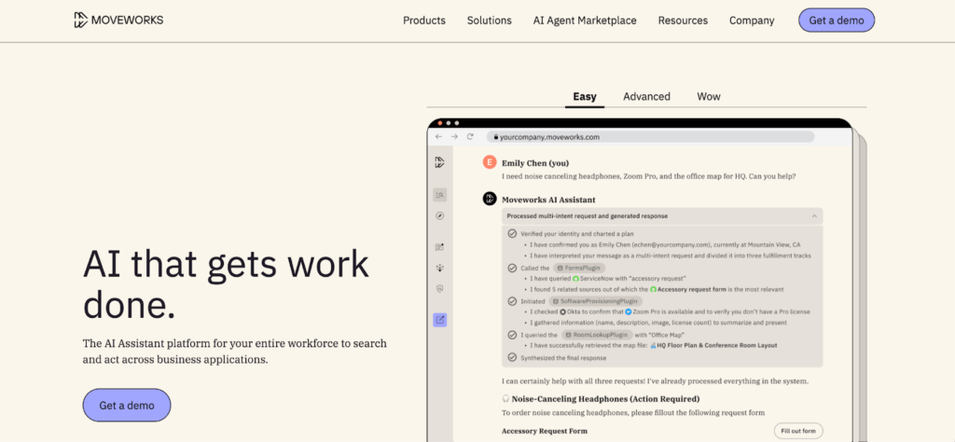Click Emily Chen's orange E avatar
Image resolution: width=955 pixels, height=442 pixels.
coord(490,162)
